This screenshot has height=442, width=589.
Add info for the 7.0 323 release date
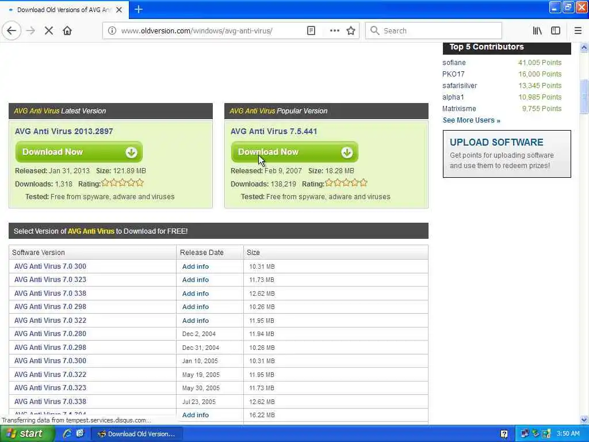196,280
